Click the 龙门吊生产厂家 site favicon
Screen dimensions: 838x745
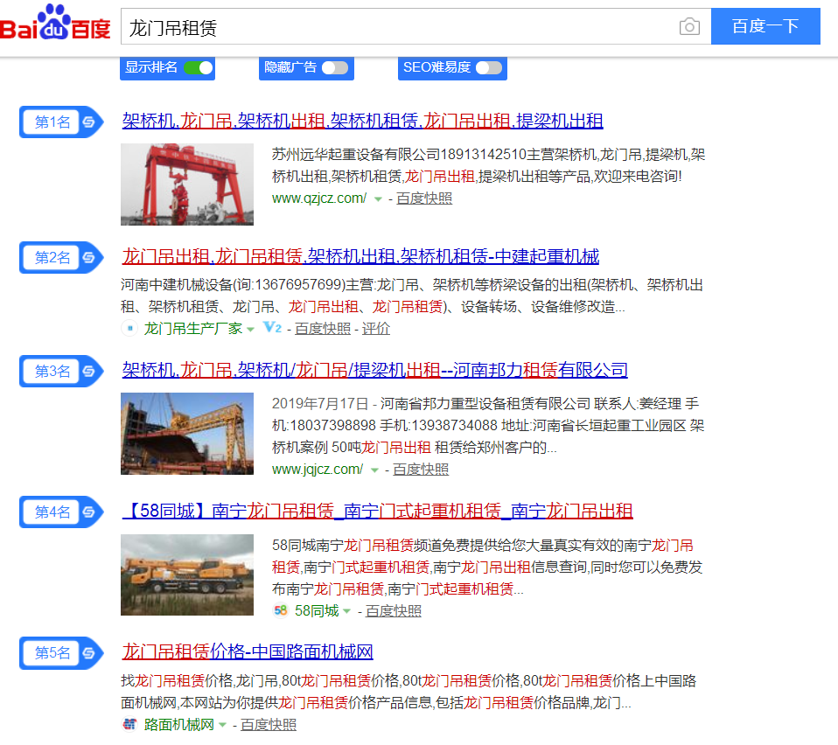coord(129,328)
